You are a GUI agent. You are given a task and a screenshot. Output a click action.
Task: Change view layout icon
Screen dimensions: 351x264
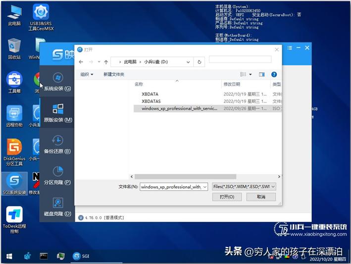pos(243,74)
